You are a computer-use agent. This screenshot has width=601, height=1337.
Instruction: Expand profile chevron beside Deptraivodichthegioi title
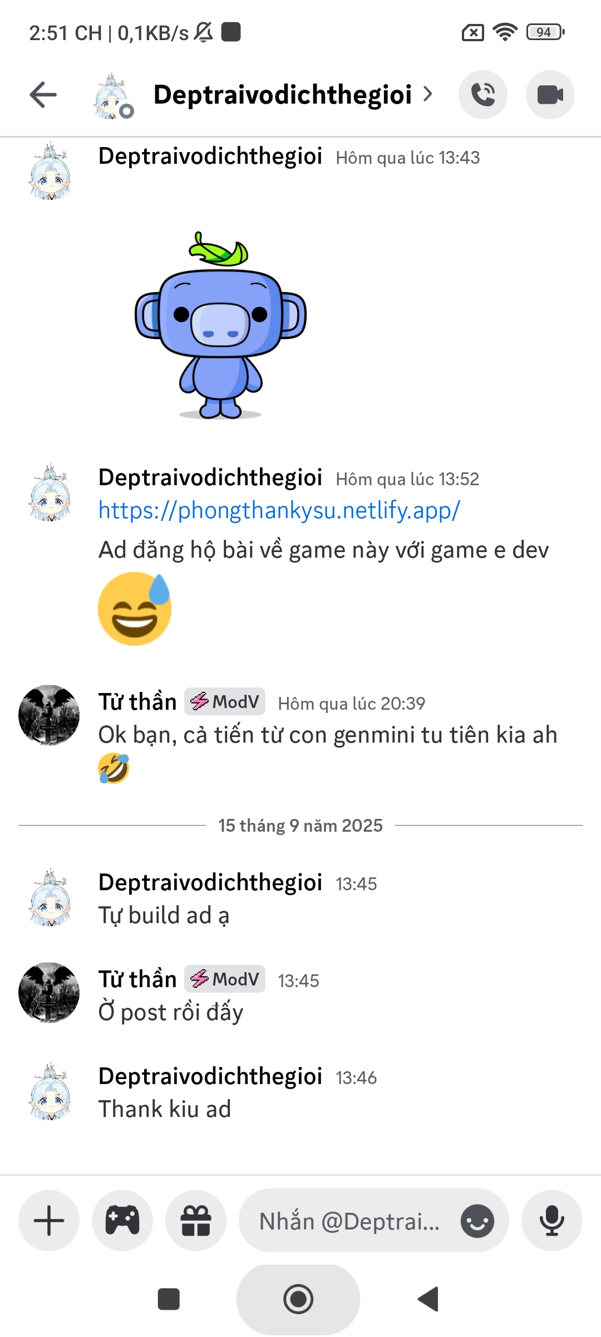tap(427, 94)
